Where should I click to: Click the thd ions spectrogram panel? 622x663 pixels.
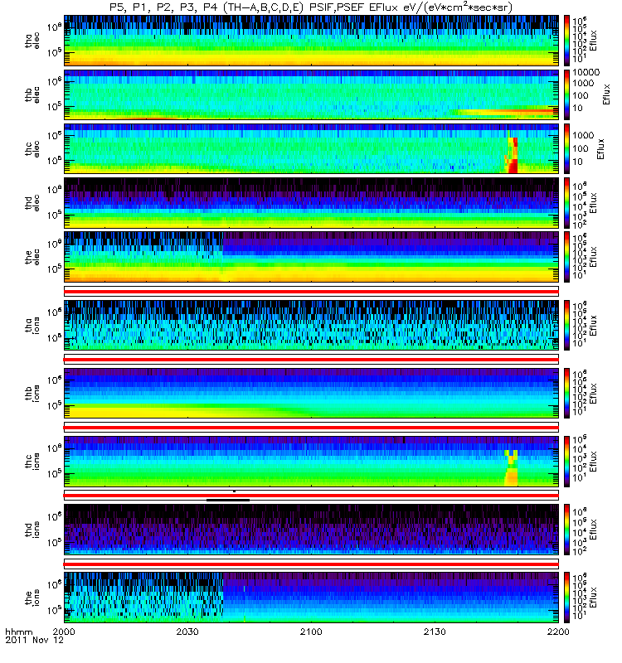coord(312,529)
